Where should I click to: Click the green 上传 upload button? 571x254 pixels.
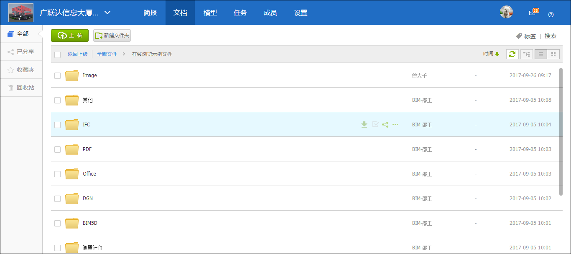click(x=70, y=35)
